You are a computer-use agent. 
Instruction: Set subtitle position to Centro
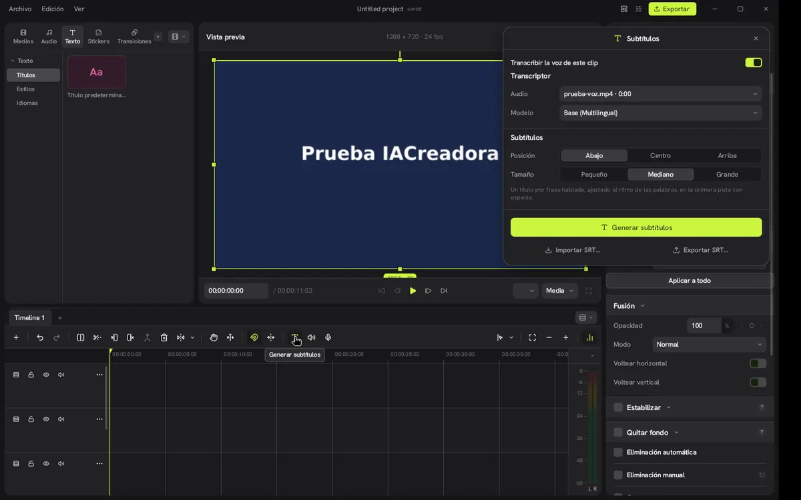click(660, 155)
